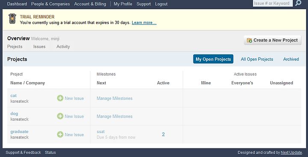
Task: Click the green plus icon in graduate row
Action: point(60,135)
